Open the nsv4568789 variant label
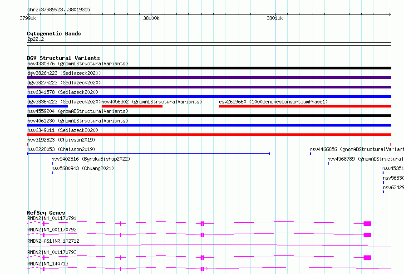This screenshot has height=274, width=404. 365,159
